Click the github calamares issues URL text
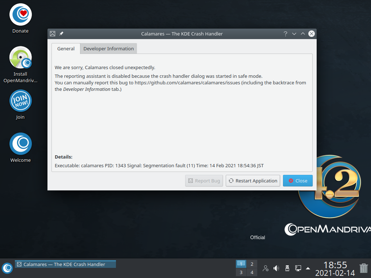The image size is (371, 278). [x=187, y=83]
